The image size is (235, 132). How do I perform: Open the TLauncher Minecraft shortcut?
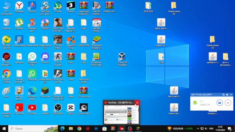[x=45, y=93]
